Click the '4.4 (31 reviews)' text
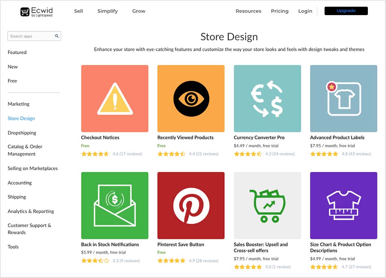The height and width of the screenshot is (278, 386). (204, 154)
